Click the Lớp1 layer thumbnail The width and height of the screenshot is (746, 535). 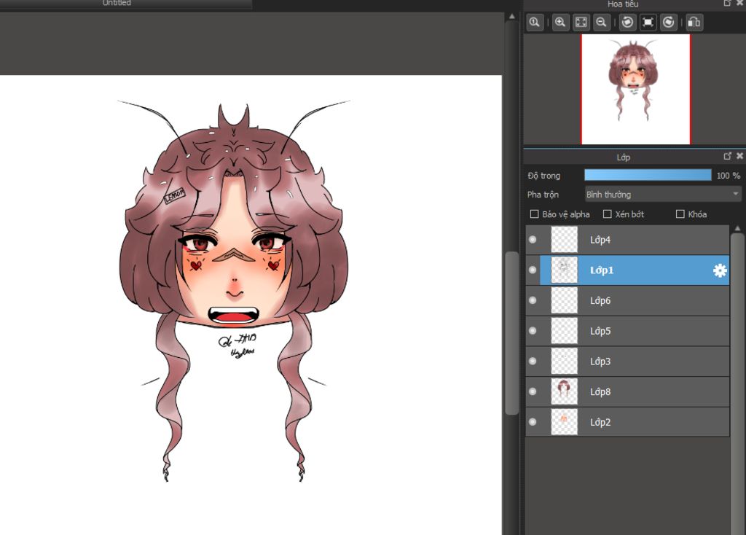click(565, 270)
